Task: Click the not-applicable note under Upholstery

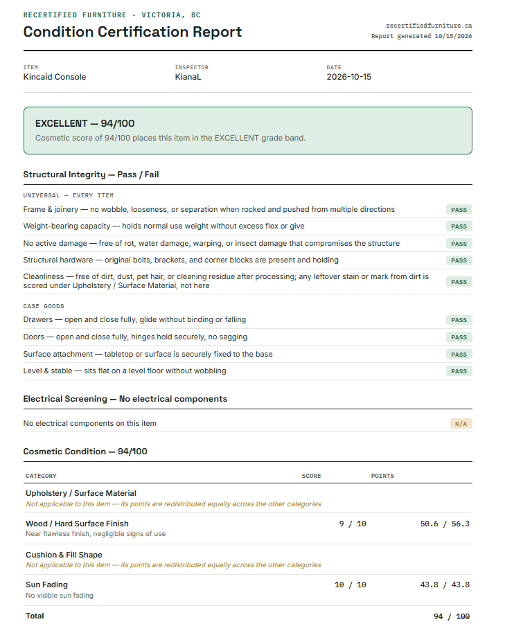Action: pyautogui.click(x=173, y=503)
